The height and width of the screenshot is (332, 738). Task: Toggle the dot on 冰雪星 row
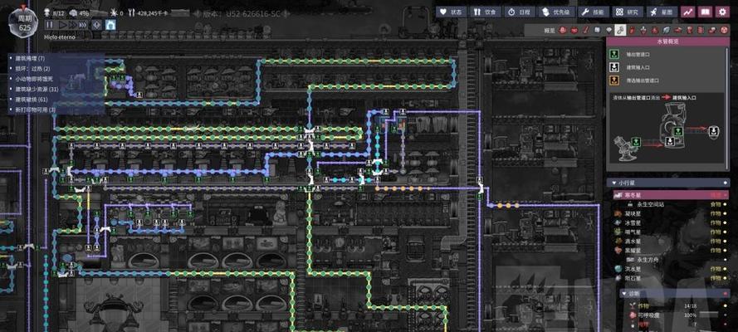tap(725, 223)
